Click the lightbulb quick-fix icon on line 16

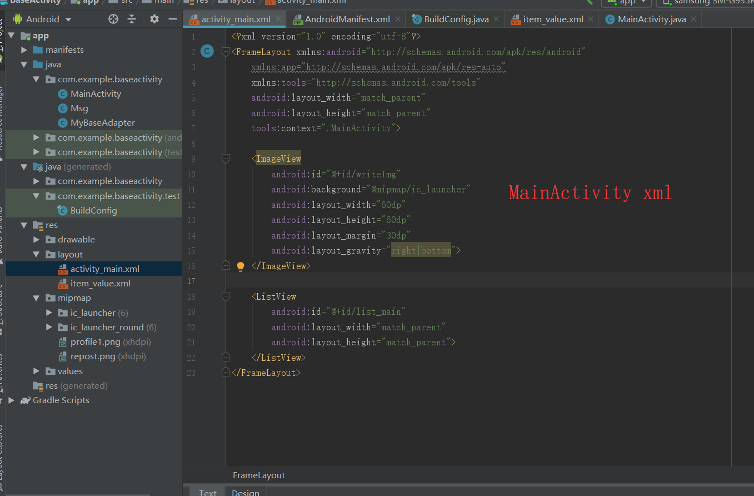pyautogui.click(x=241, y=266)
